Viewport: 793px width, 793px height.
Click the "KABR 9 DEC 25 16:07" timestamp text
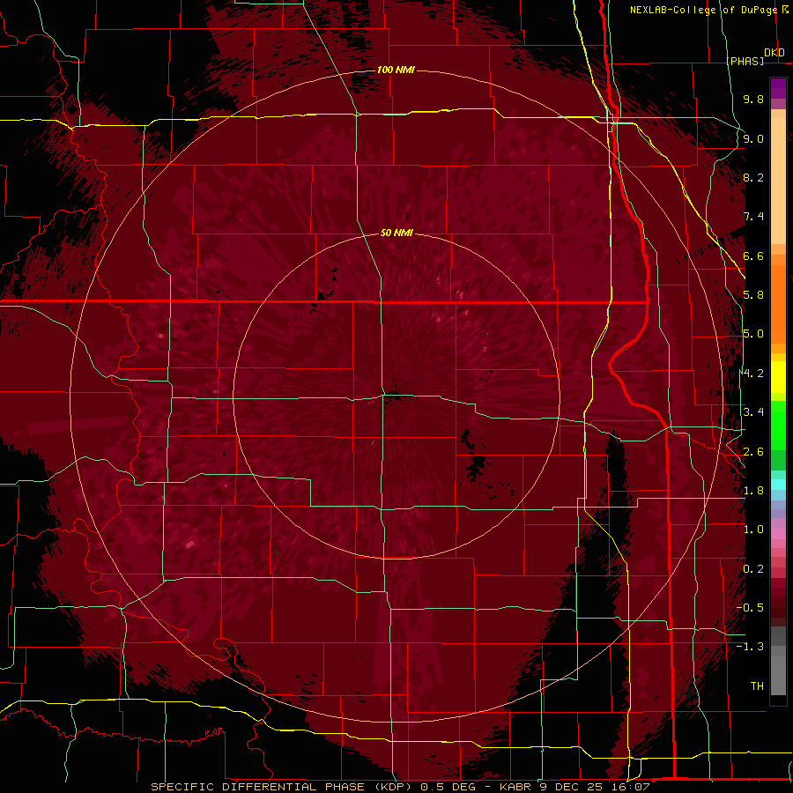(x=574, y=787)
